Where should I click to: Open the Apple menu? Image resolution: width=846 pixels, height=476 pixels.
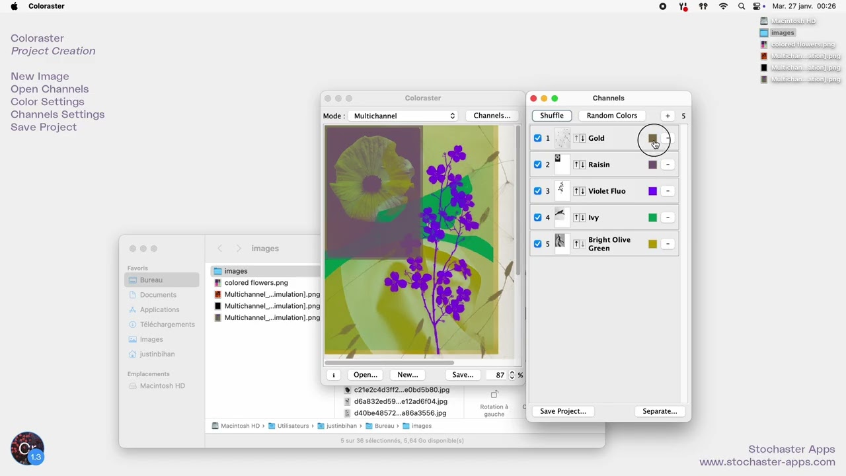[14, 6]
